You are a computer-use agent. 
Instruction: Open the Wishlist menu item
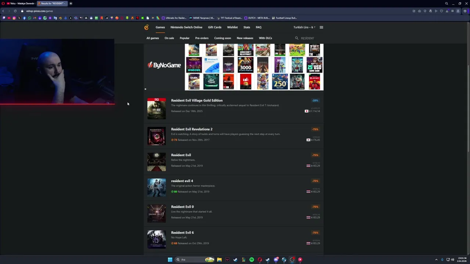[232, 27]
